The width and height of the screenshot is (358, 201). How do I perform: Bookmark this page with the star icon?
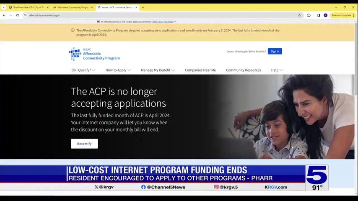point(300,15)
